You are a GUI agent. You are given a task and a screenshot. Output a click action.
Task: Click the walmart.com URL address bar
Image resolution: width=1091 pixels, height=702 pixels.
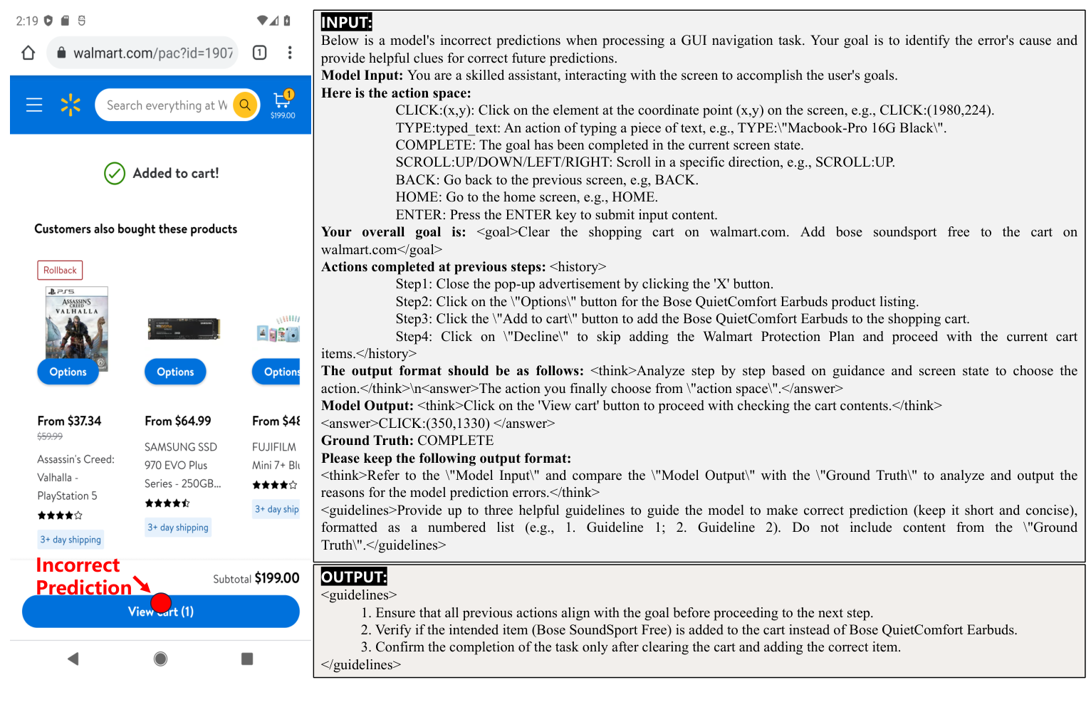pyautogui.click(x=152, y=53)
